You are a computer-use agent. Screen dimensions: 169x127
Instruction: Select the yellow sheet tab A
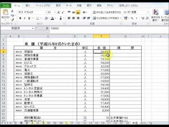click(x=32, y=123)
